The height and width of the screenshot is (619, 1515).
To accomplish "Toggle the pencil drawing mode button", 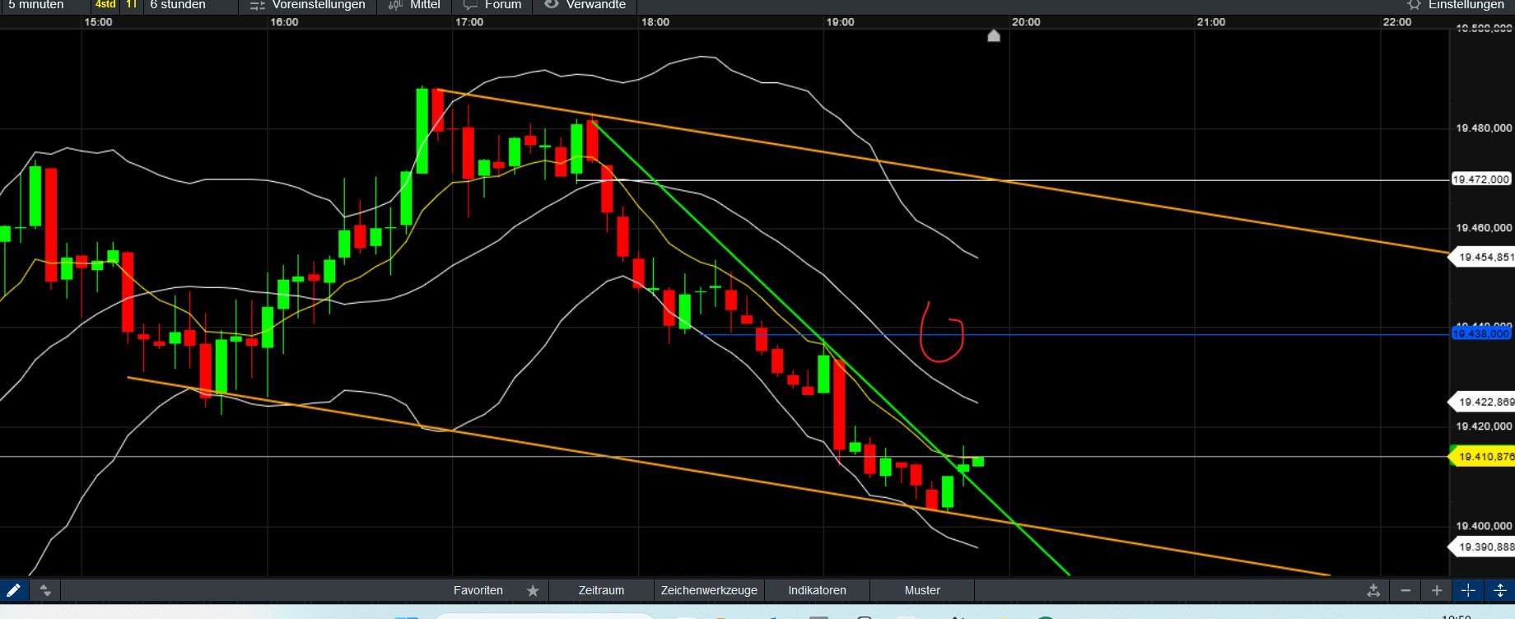I will tap(14, 590).
